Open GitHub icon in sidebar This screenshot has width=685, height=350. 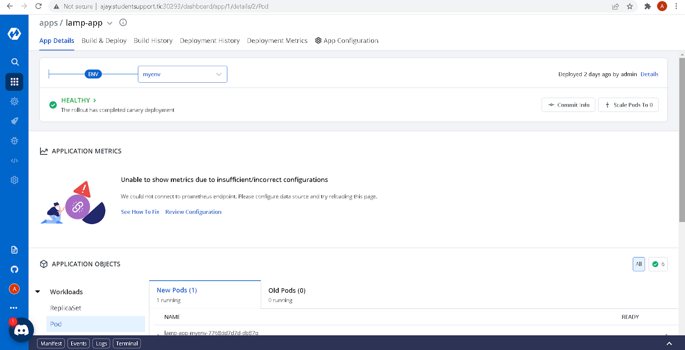15,269
